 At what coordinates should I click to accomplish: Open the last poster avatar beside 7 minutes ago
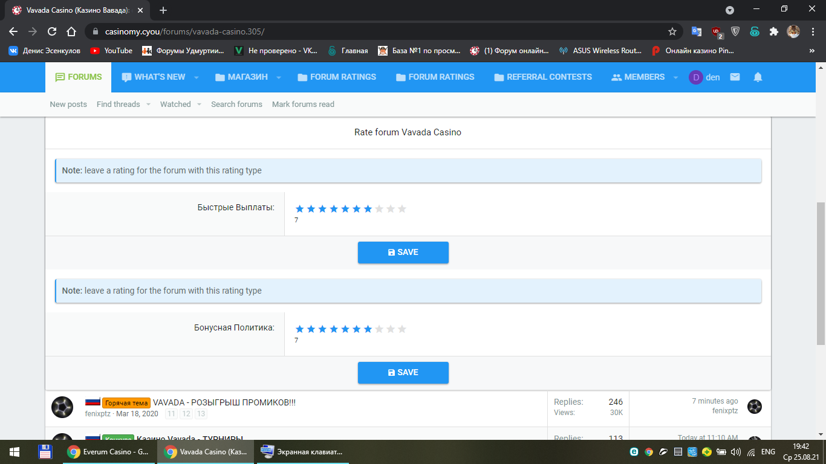[x=755, y=407]
